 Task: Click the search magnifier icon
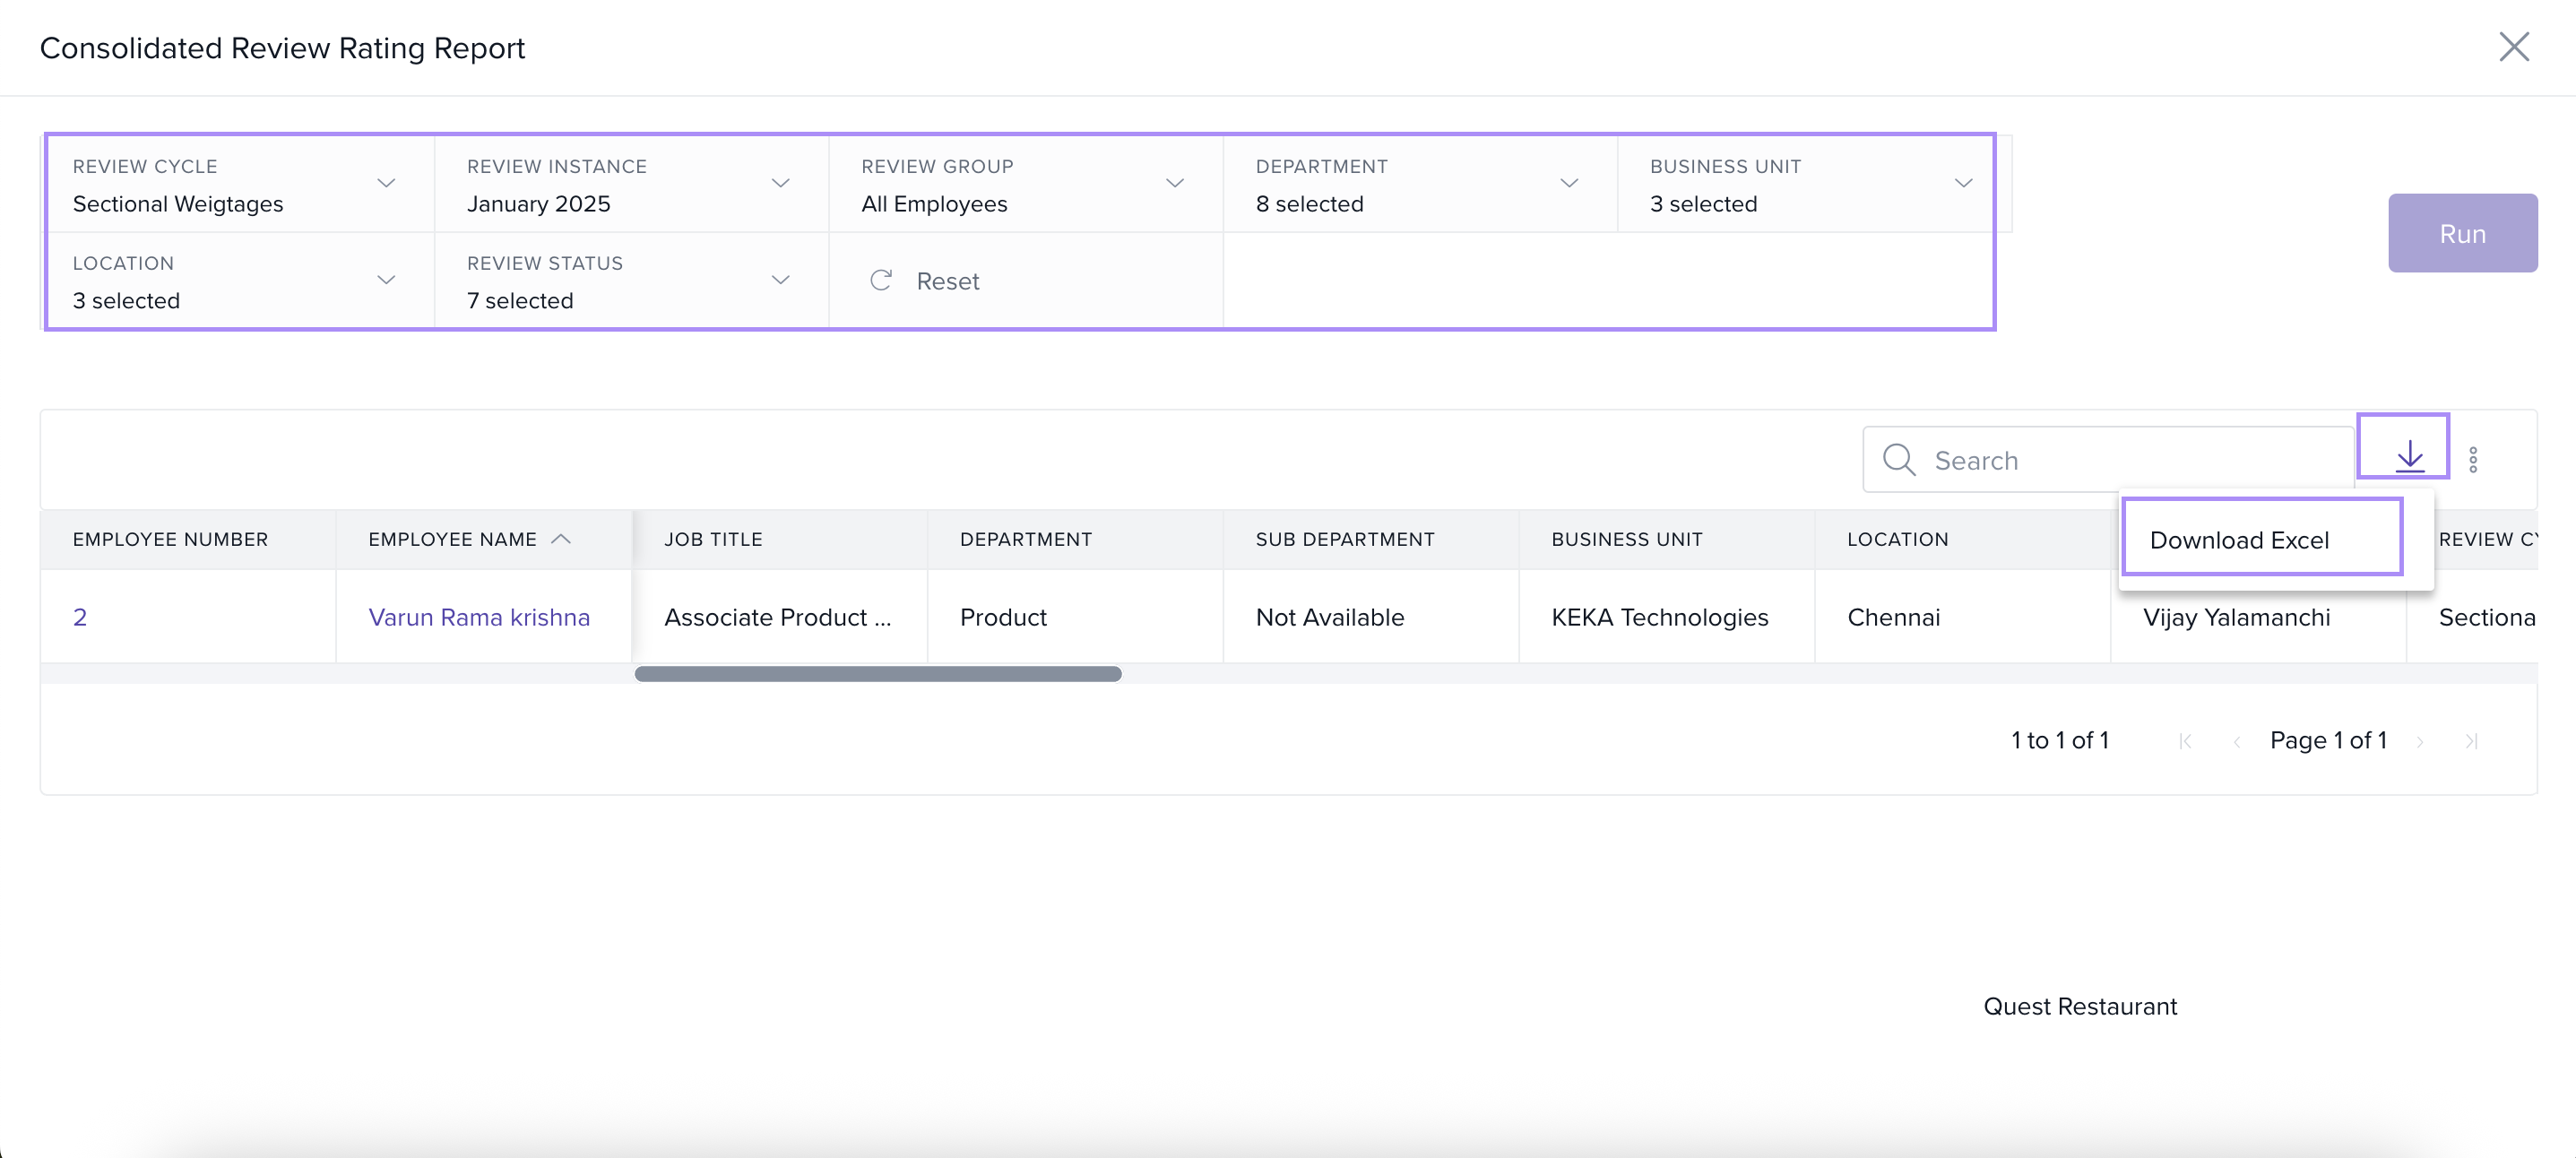(x=1898, y=460)
